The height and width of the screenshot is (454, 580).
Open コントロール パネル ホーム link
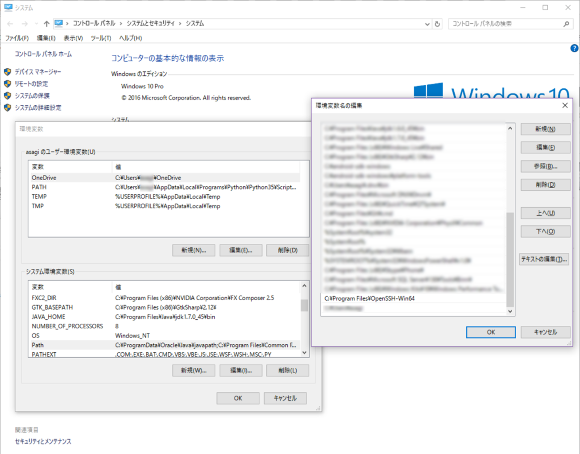(x=43, y=54)
